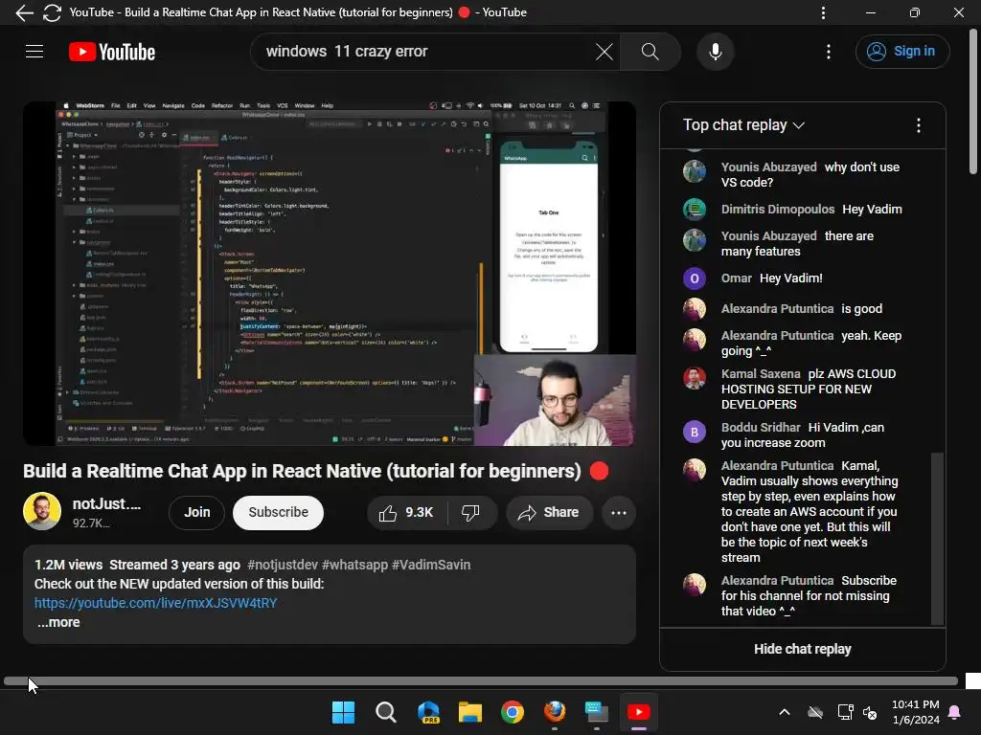Open the updated build youtube.com link
The height and width of the screenshot is (735, 981).
156,603
